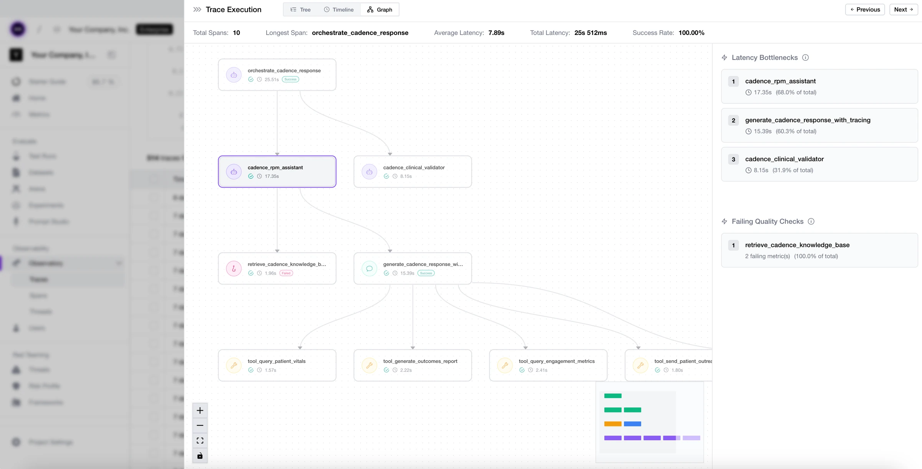Click the wrench icon on tool_query_patient_vitals
Image resolution: width=922 pixels, height=469 pixels.
click(x=234, y=366)
